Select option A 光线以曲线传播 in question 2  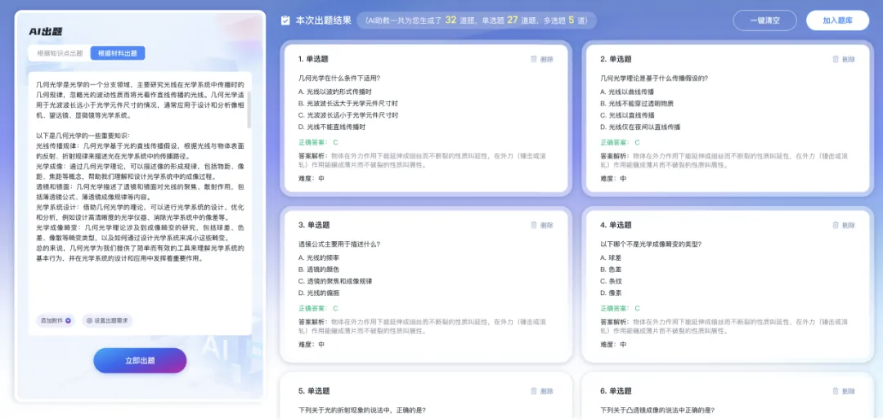tap(635, 92)
